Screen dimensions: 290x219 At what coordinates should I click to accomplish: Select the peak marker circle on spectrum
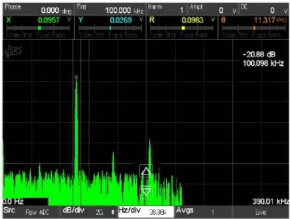pyautogui.click(x=76, y=77)
